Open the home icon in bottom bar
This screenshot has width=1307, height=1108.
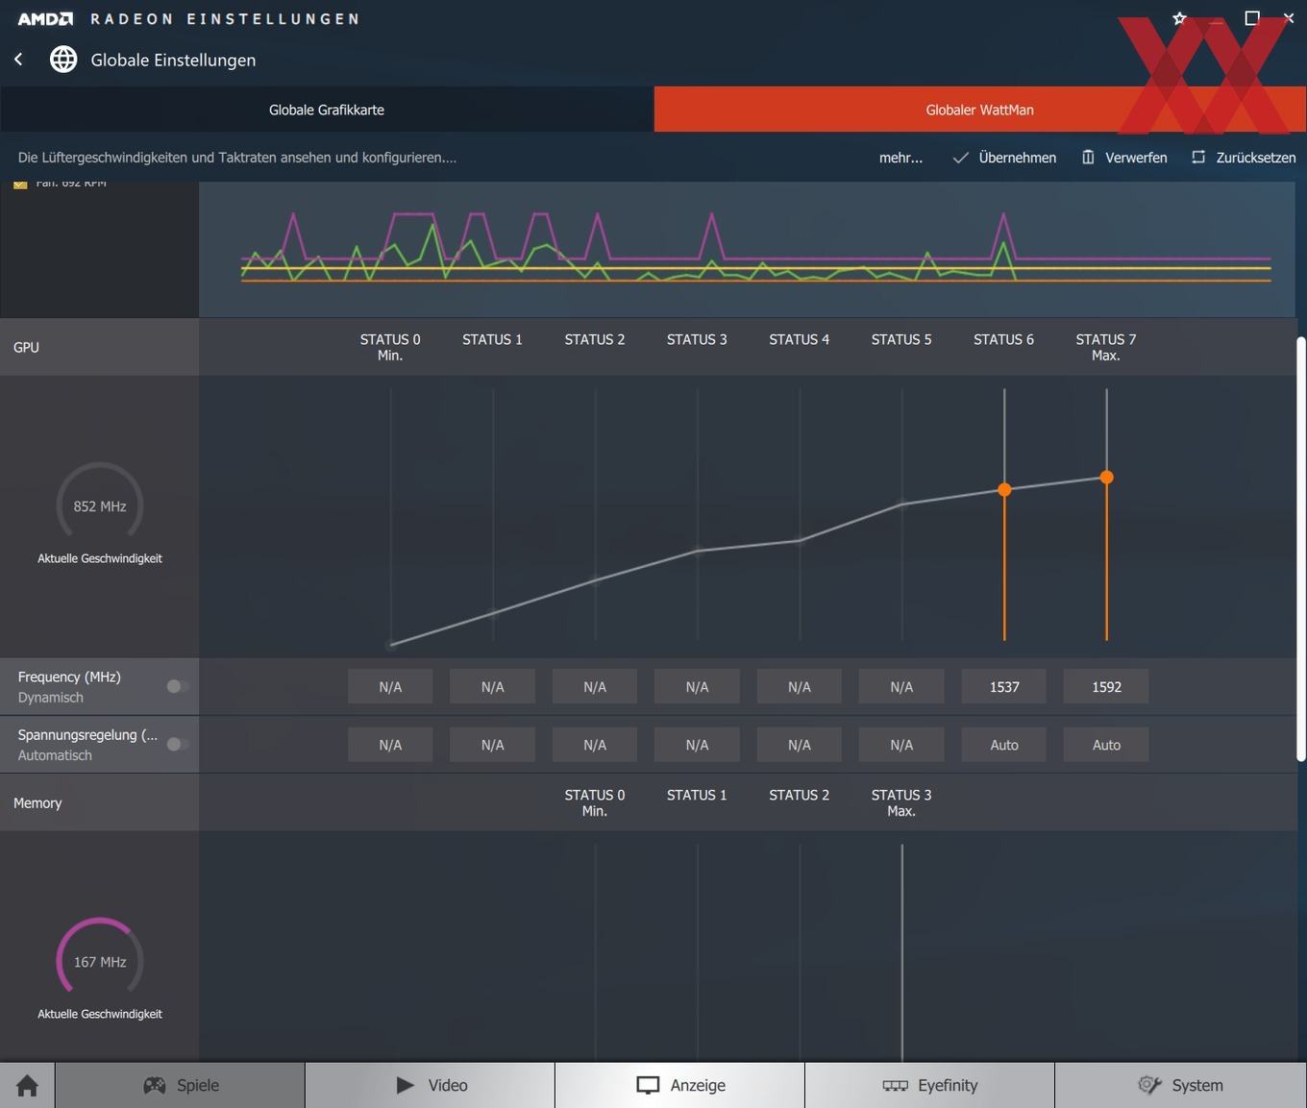pos(27,1085)
